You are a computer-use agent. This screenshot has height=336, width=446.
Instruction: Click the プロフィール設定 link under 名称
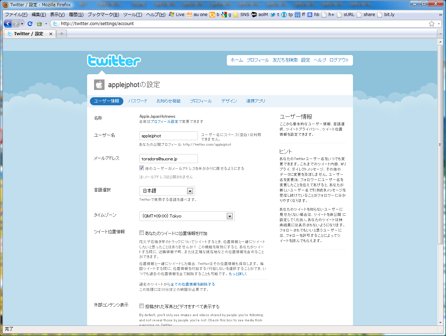click(x=164, y=122)
